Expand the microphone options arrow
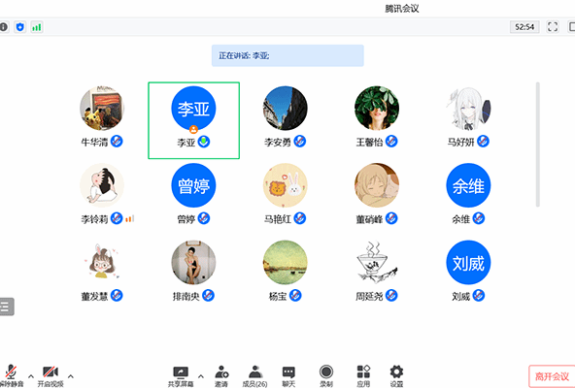 pyautogui.click(x=31, y=376)
